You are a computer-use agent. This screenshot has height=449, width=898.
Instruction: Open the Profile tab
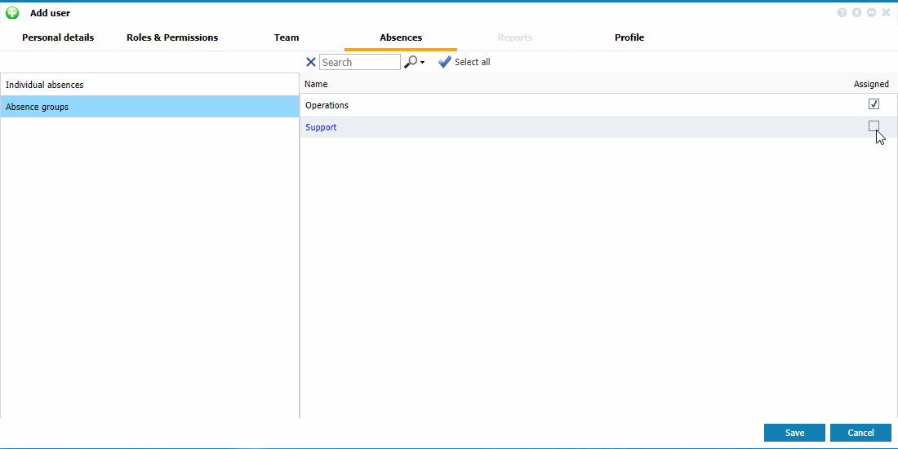(x=629, y=37)
